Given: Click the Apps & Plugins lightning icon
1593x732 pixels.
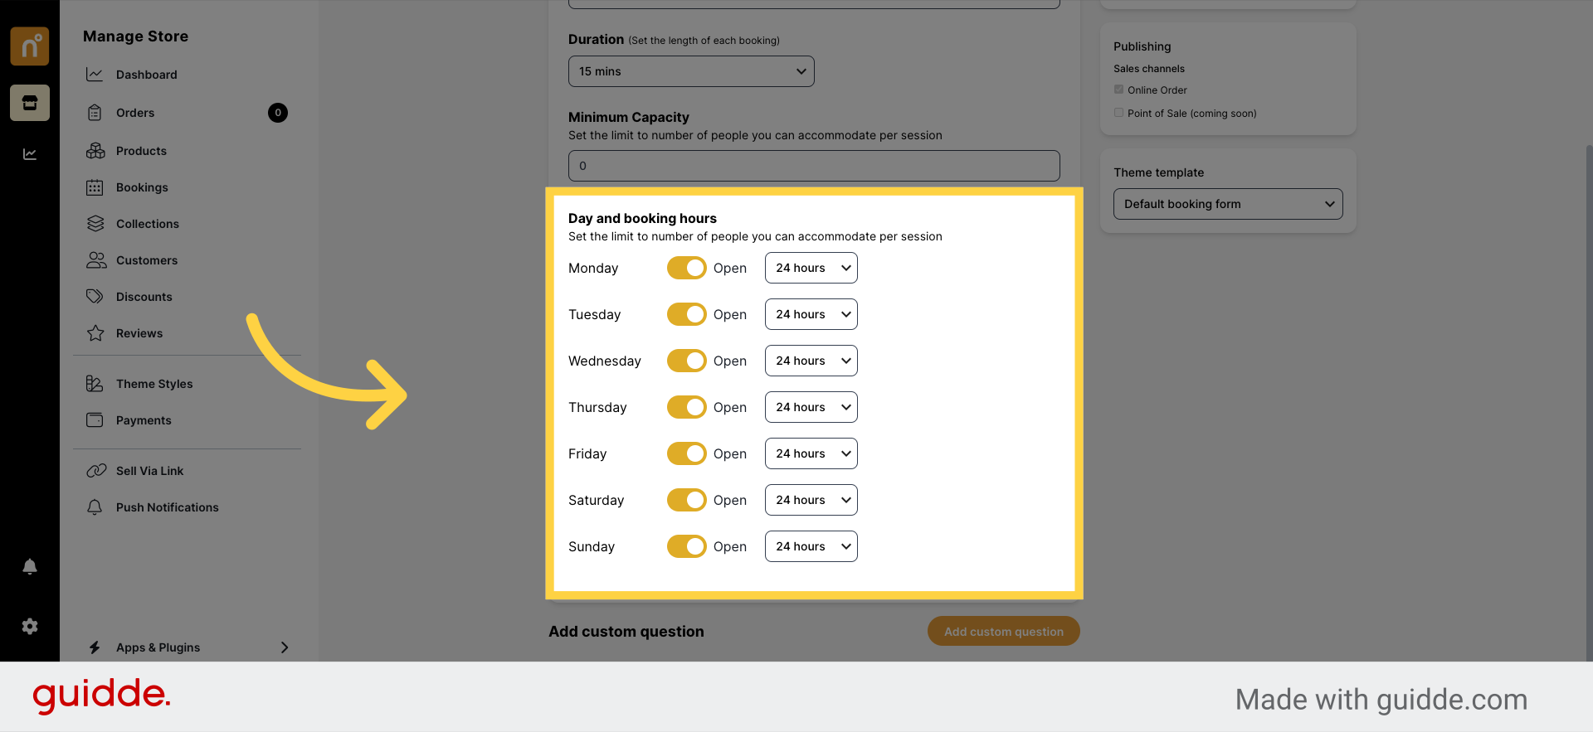Looking at the screenshot, I should tap(95, 647).
